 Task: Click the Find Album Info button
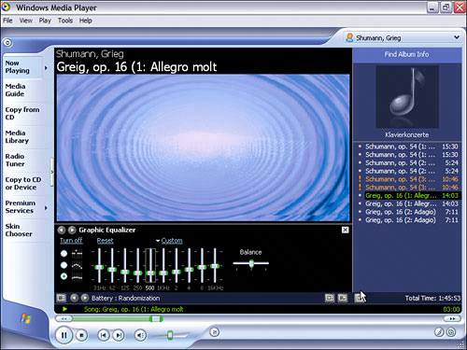pos(406,54)
